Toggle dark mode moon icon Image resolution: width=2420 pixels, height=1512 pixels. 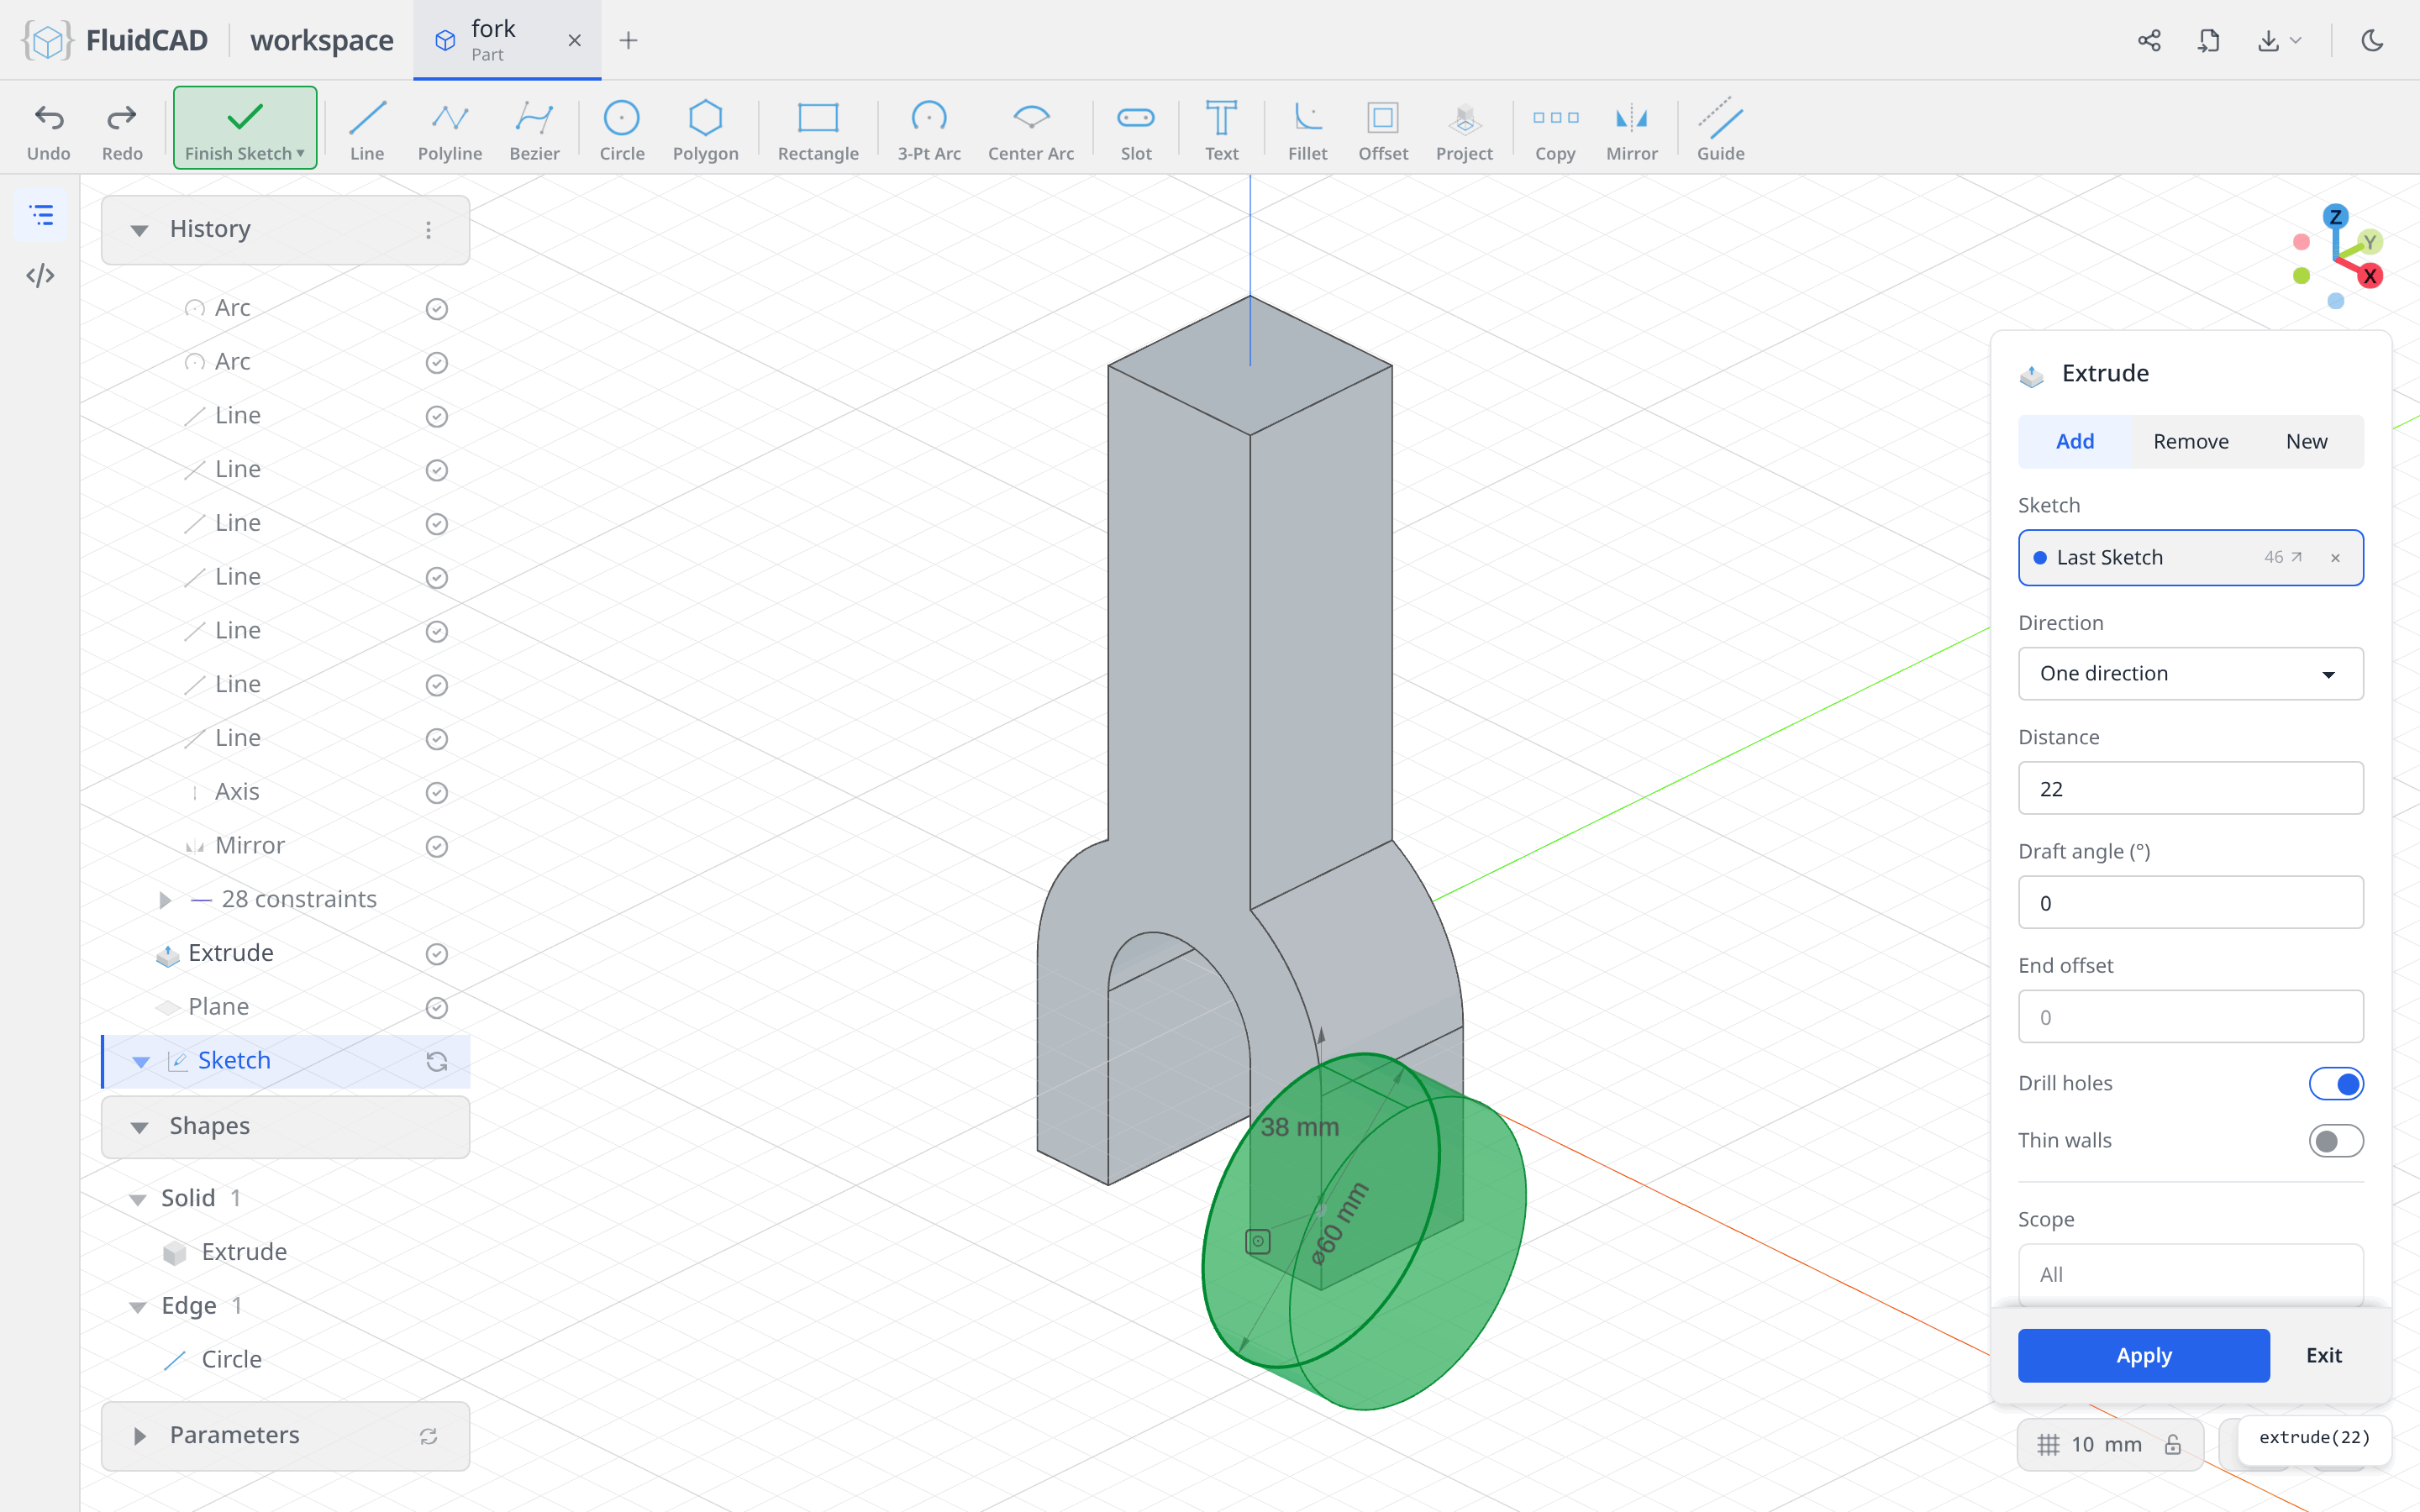coord(2372,40)
